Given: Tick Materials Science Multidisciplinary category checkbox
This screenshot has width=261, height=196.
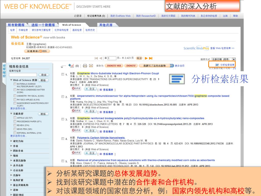Looking at the screenshot, I should pos(15,84).
